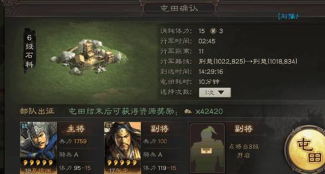Click the blue bracketed link at top right
The height and width of the screenshot is (174, 325).
tap(288, 16)
